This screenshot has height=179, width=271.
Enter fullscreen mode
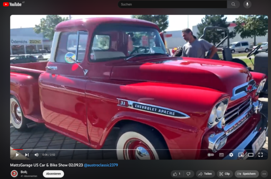tap(261, 154)
